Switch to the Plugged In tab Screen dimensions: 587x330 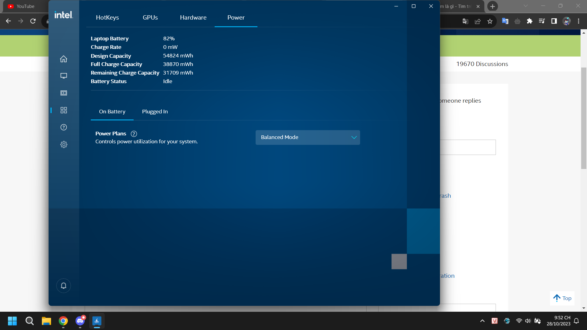click(155, 112)
